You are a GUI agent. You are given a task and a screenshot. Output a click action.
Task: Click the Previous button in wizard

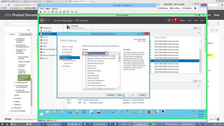pos(111,95)
